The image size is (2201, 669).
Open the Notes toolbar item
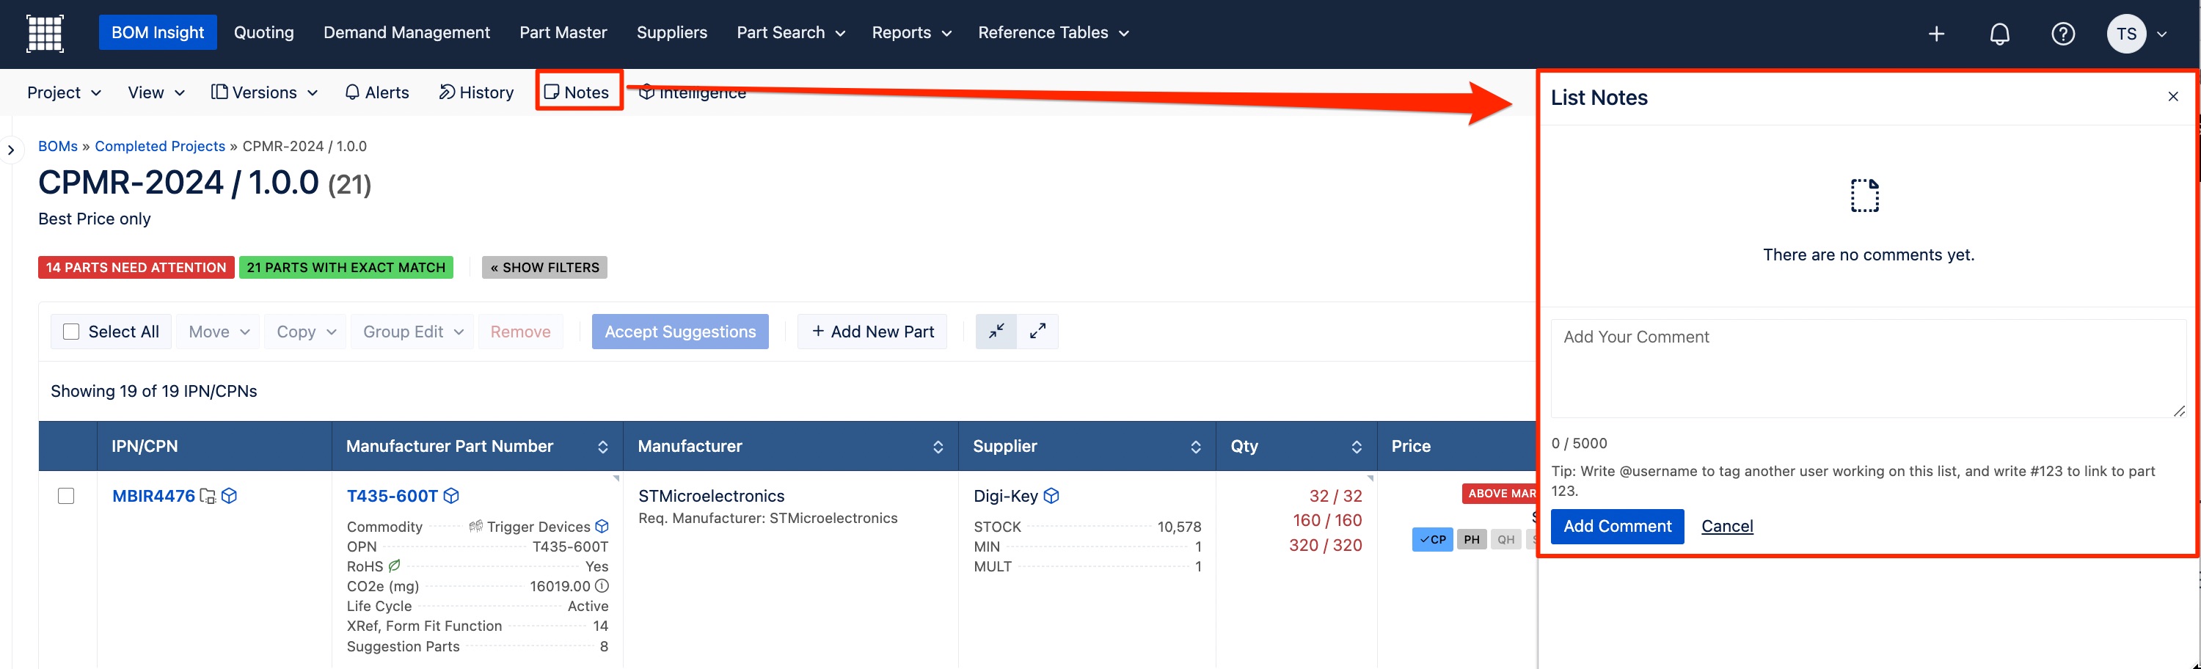coord(577,92)
